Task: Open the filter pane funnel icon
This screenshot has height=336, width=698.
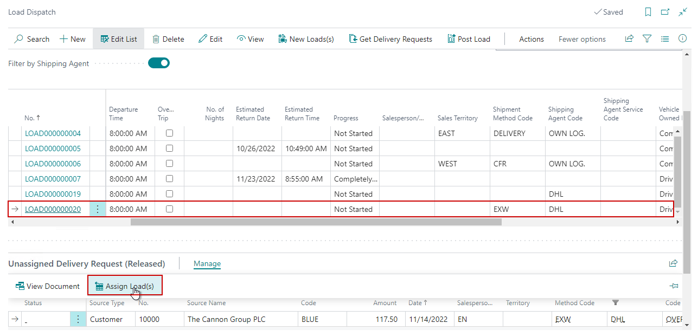Action: [x=647, y=38]
